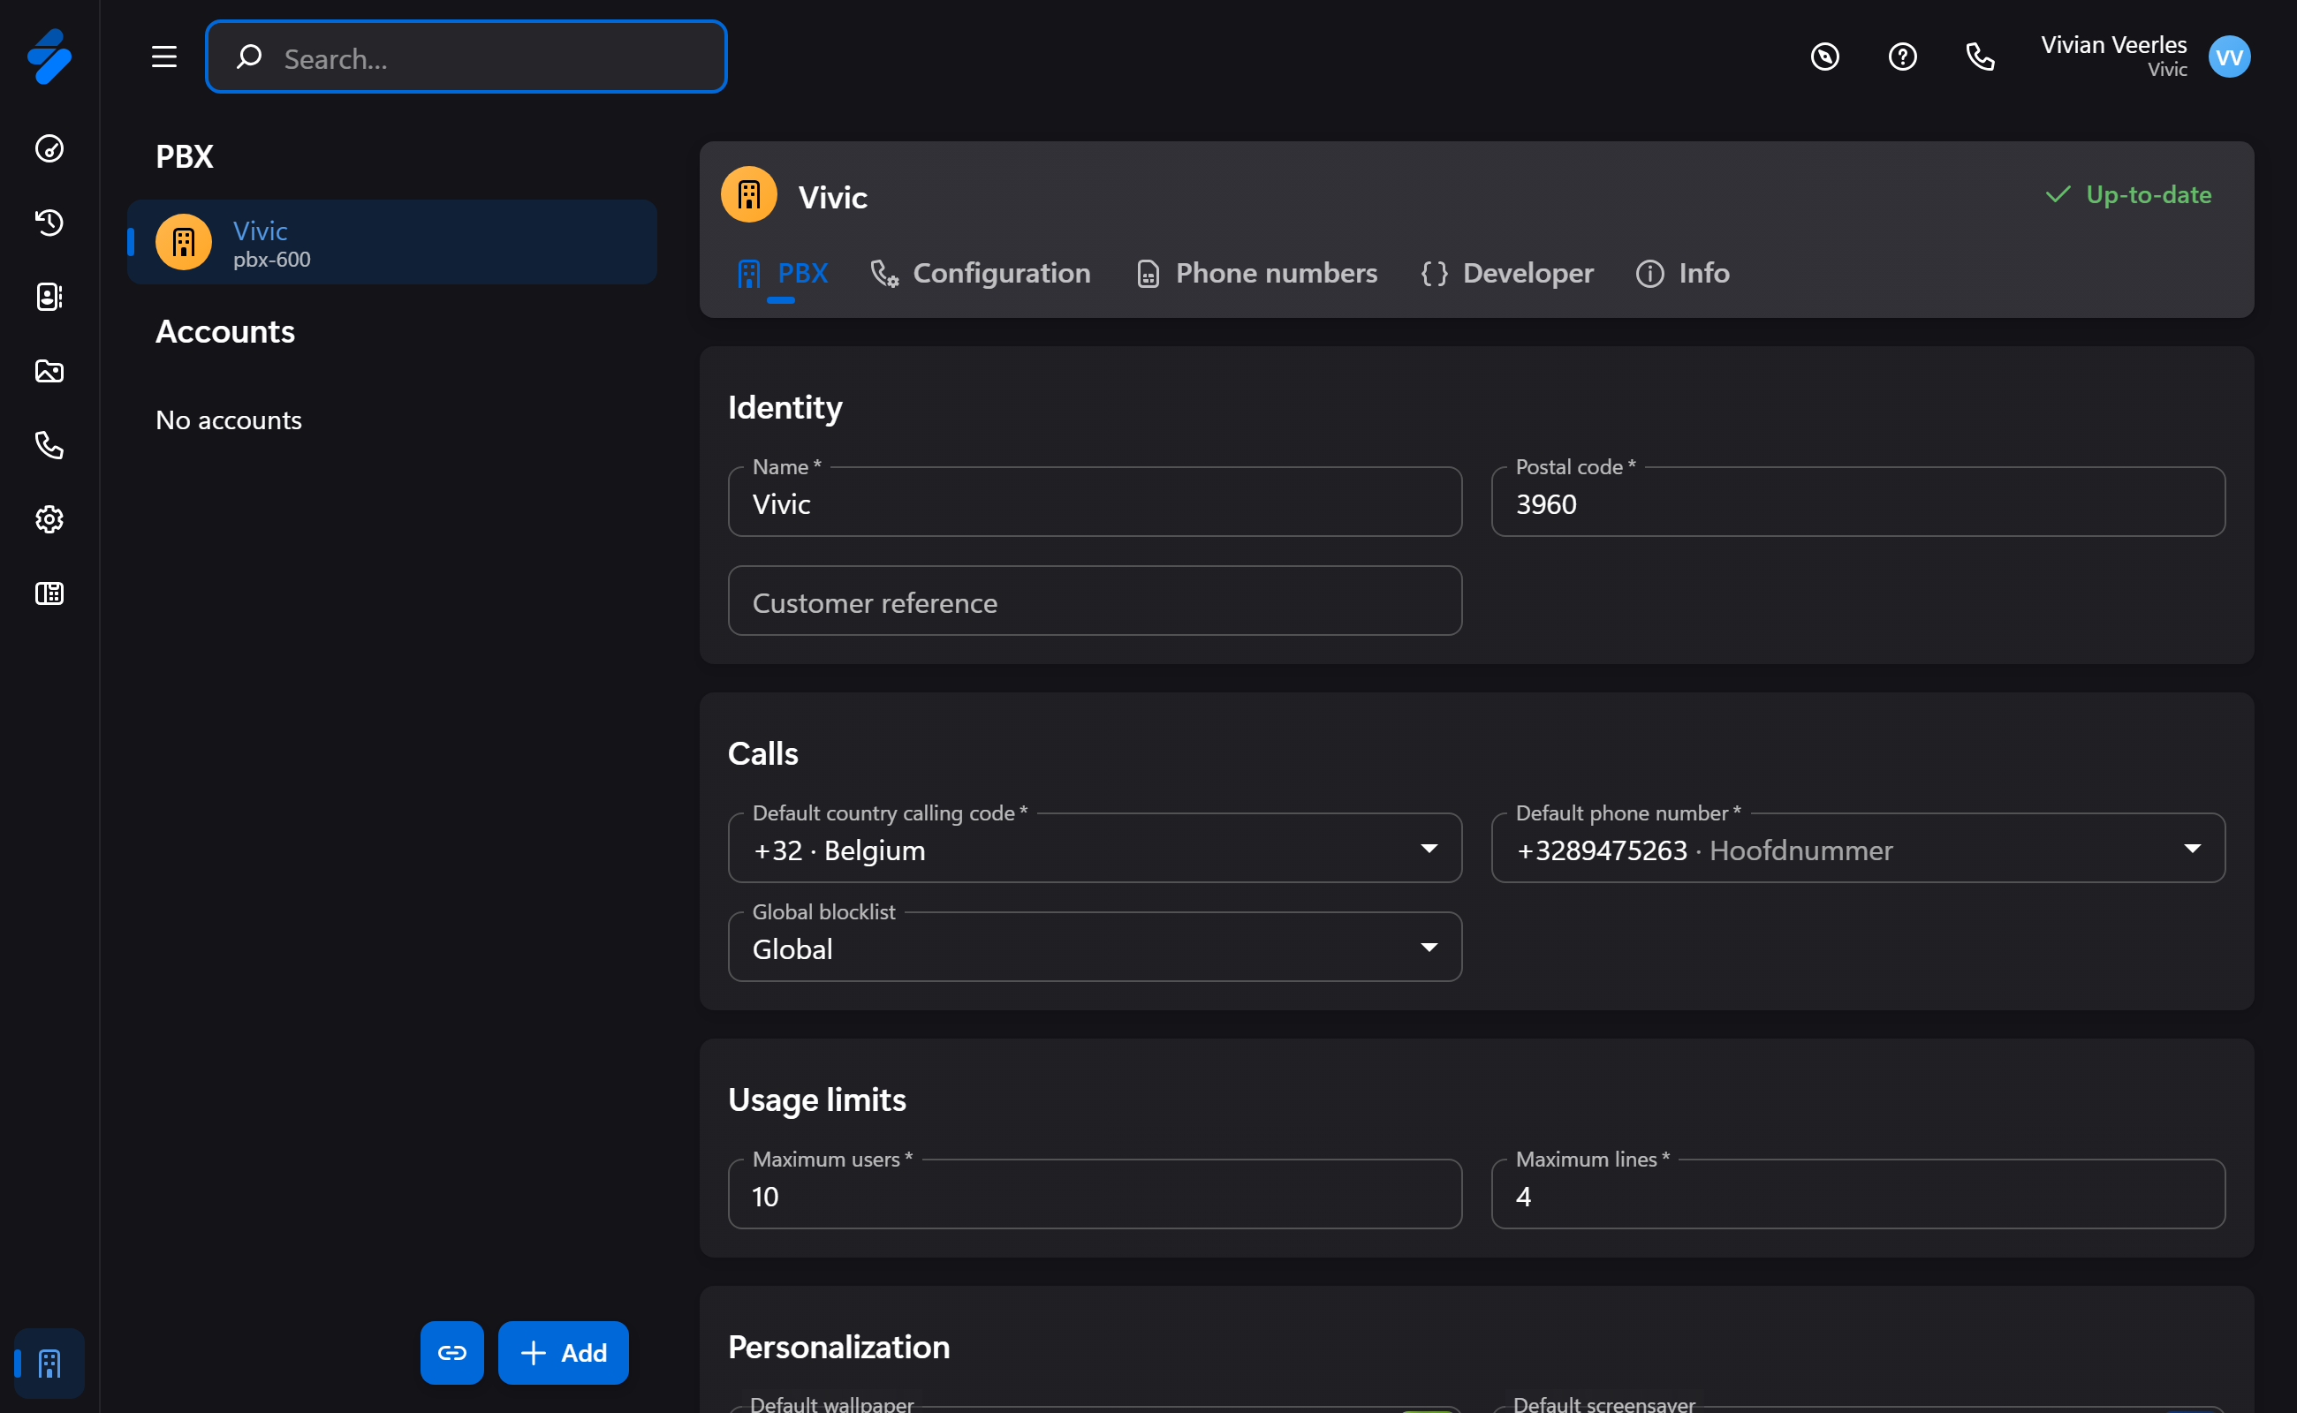The height and width of the screenshot is (1413, 2297).
Task: Open the help question mark icon
Action: (x=1902, y=57)
